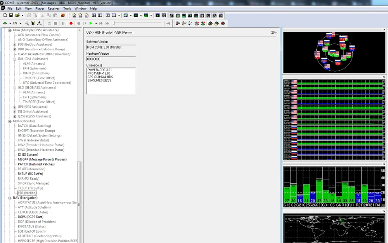Collapse the GLO (GLONASS Assistance) node

(15, 88)
